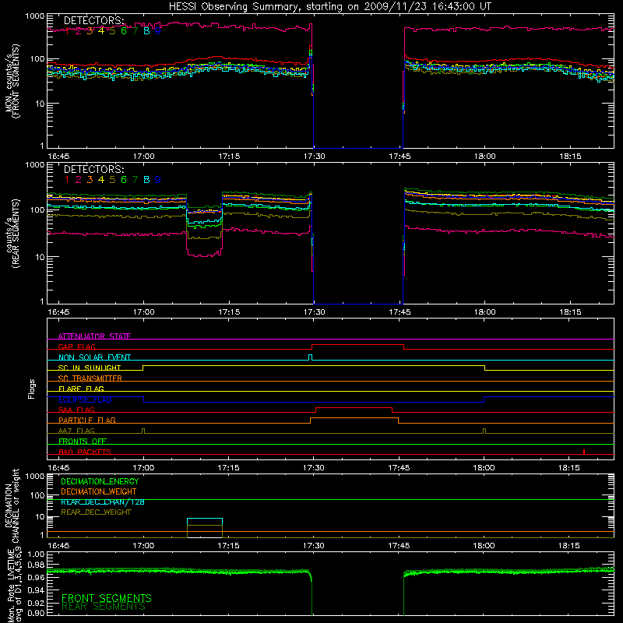Image resolution: width=623 pixels, height=623 pixels.
Task: Select detector 9 legend number in front segments plot
Action: pos(158,31)
